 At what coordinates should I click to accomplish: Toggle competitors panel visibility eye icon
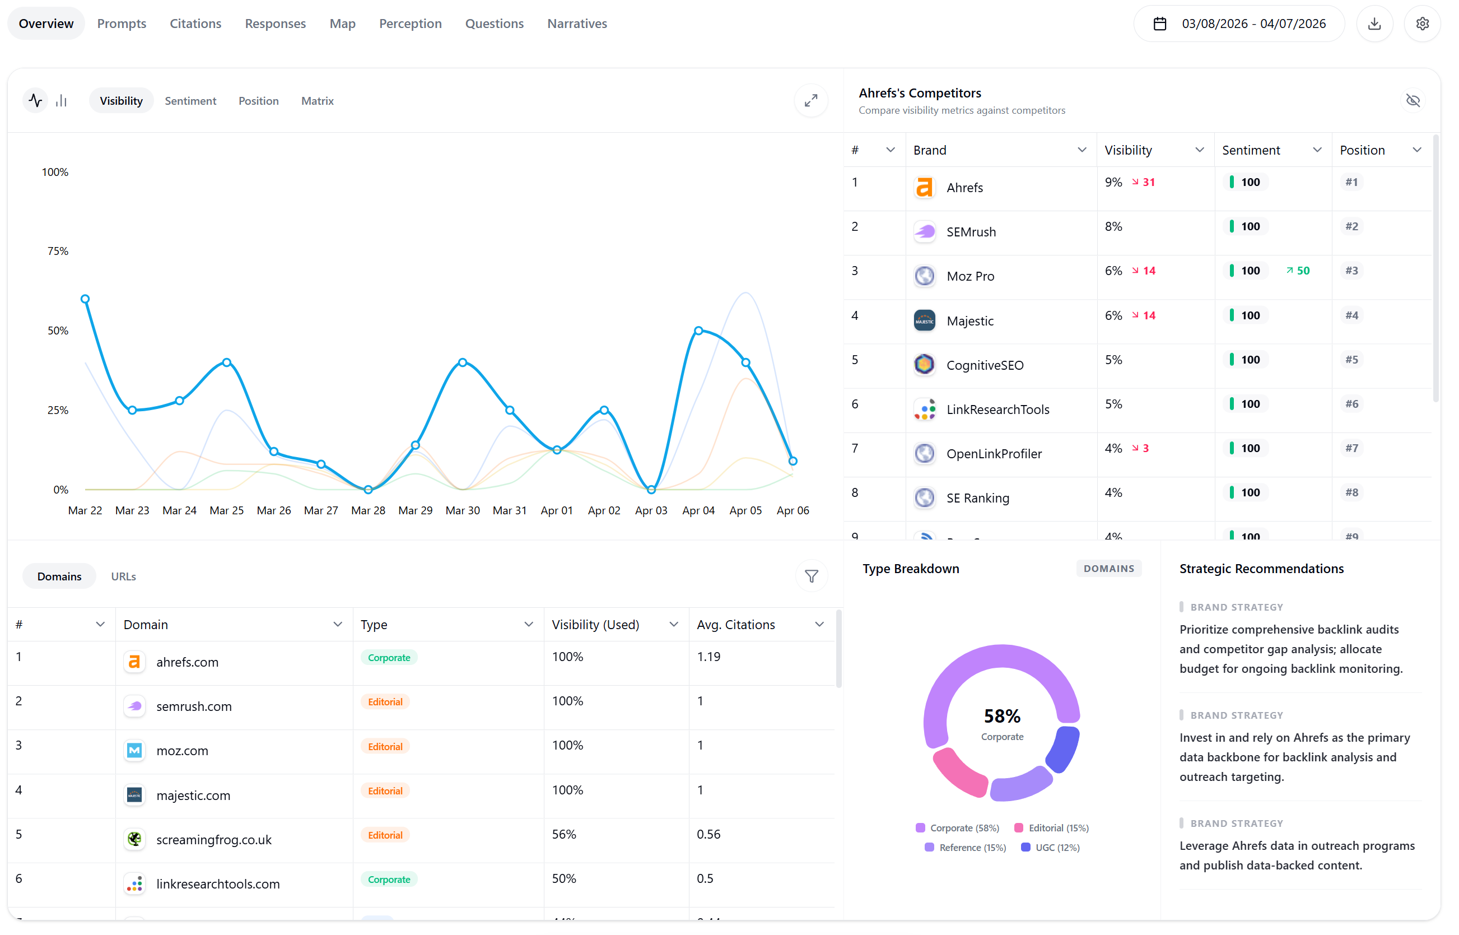(x=1413, y=101)
